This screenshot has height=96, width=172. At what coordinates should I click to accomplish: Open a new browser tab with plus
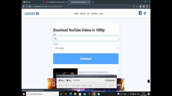(x=93, y=2)
